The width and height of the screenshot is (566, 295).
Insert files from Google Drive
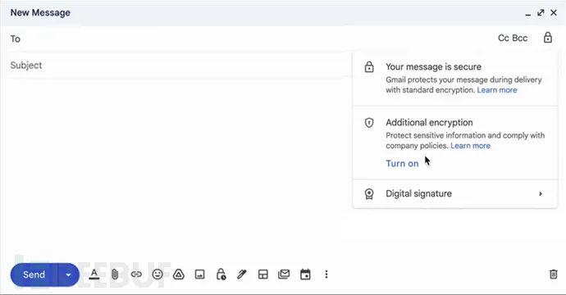point(178,275)
